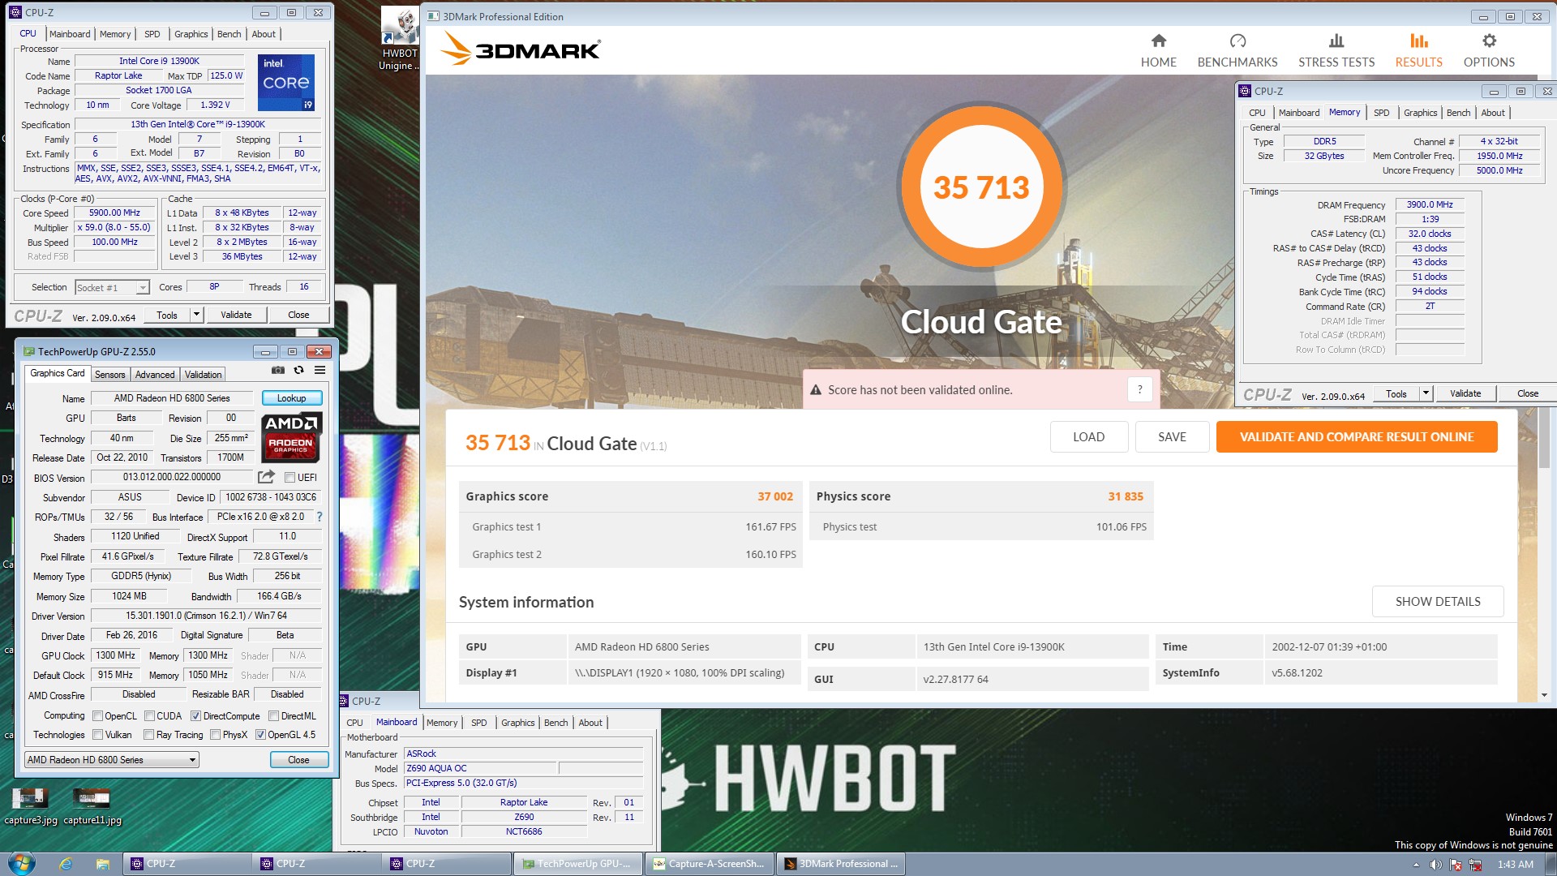Click the taskbar clock showing 1:43 AM
This screenshot has height=876, width=1557.
(x=1515, y=864)
